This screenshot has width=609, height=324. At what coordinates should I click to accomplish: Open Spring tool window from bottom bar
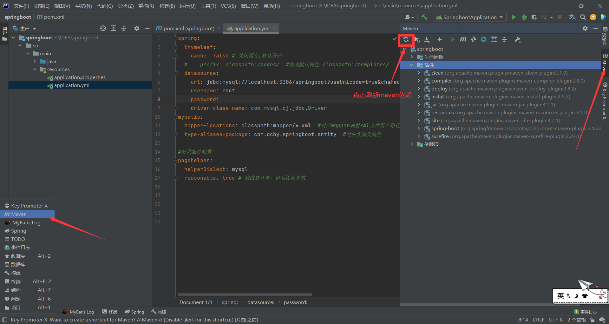click(x=134, y=312)
